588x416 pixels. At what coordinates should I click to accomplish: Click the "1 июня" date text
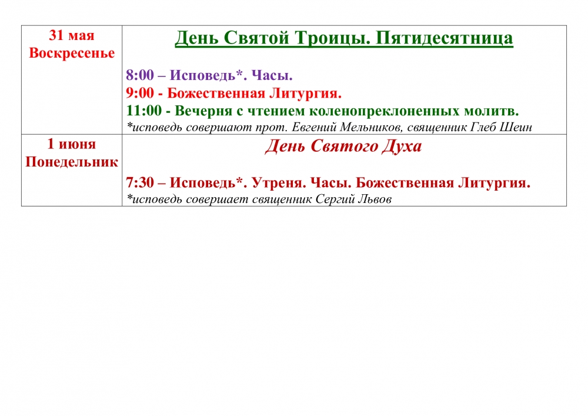coord(72,144)
